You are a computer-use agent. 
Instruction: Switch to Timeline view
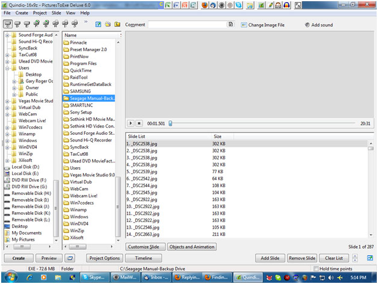(143, 258)
